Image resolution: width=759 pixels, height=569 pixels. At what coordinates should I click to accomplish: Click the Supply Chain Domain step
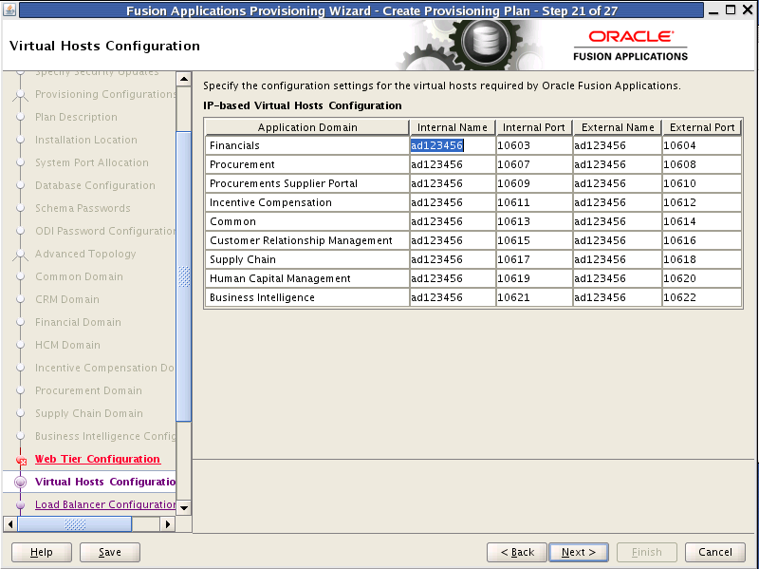point(89,413)
